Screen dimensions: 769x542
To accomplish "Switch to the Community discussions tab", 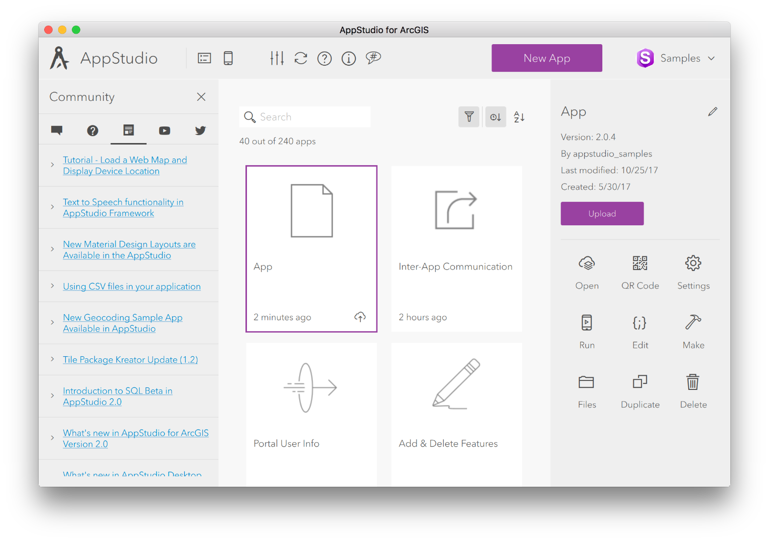I will [x=57, y=130].
